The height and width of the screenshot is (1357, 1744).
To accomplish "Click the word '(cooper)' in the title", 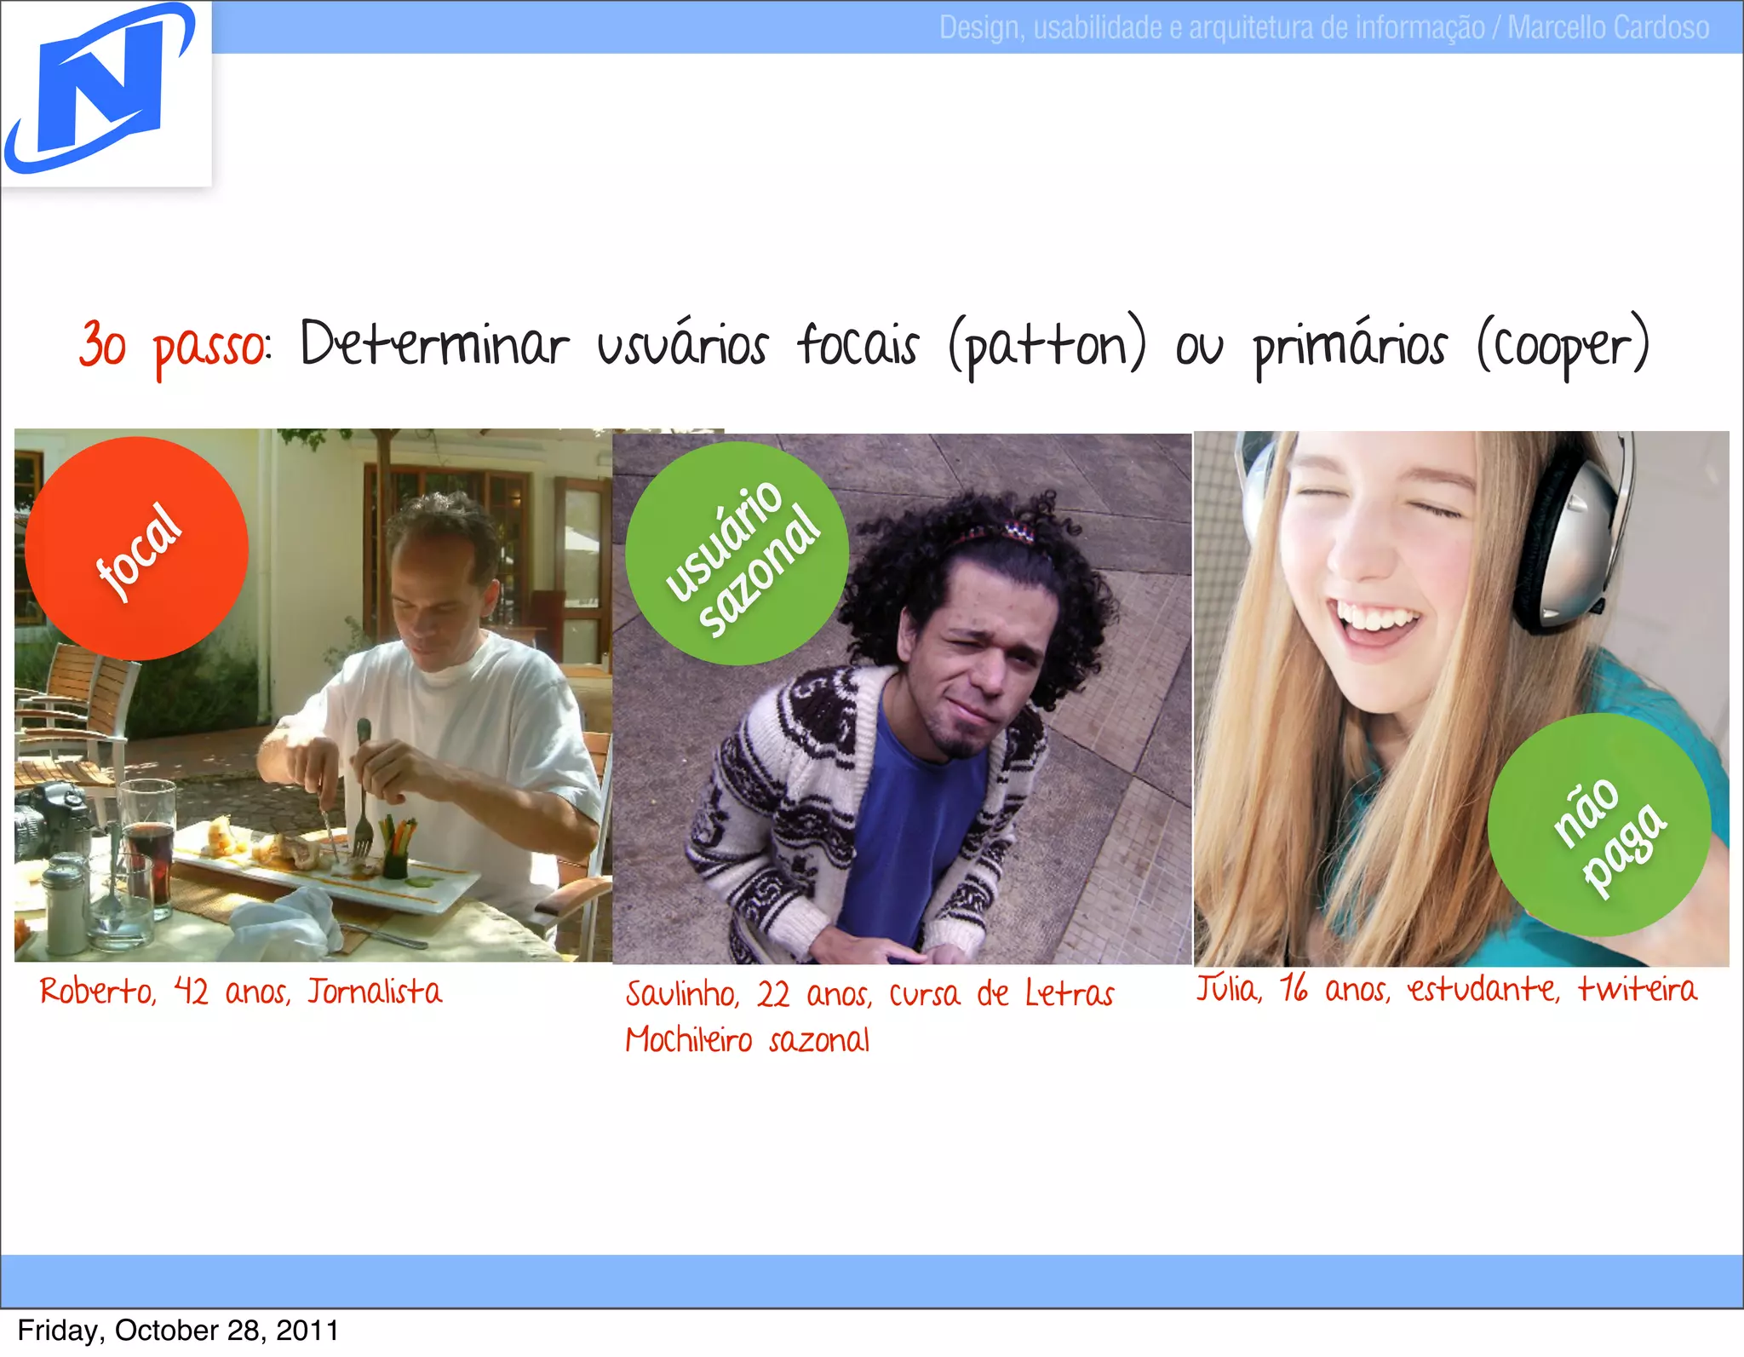I will (1563, 347).
